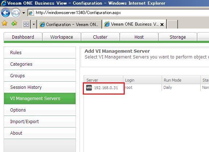Select server entry 192.168.0.31
The image size is (209, 152).
tap(106, 88)
